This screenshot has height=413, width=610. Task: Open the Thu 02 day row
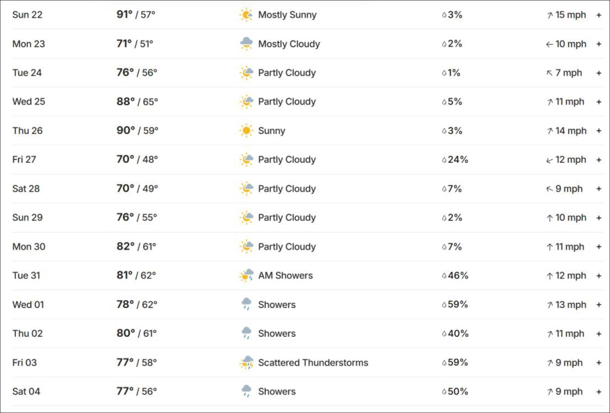(x=308, y=334)
